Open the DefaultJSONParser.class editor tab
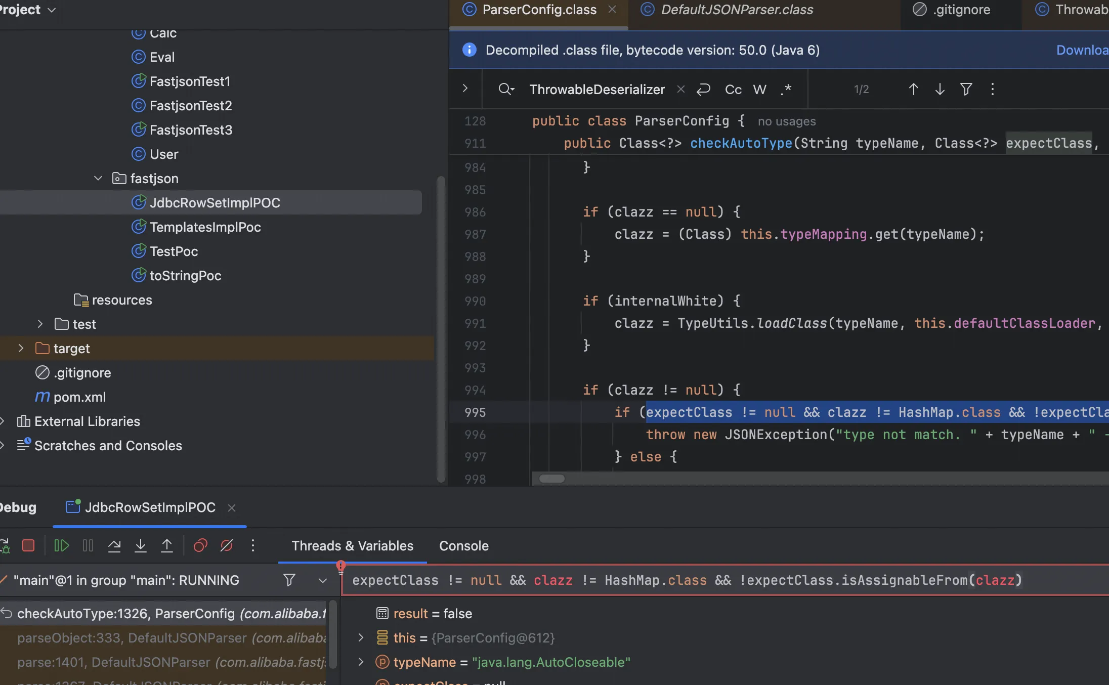Screen dimensions: 1109x685 pyautogui.click(x=737, y=10)
